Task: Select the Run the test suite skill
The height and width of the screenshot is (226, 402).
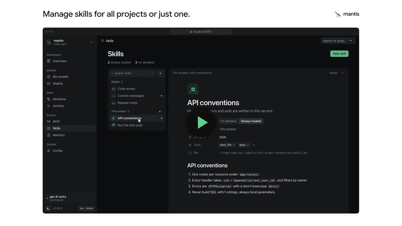Action: [137, 125]
